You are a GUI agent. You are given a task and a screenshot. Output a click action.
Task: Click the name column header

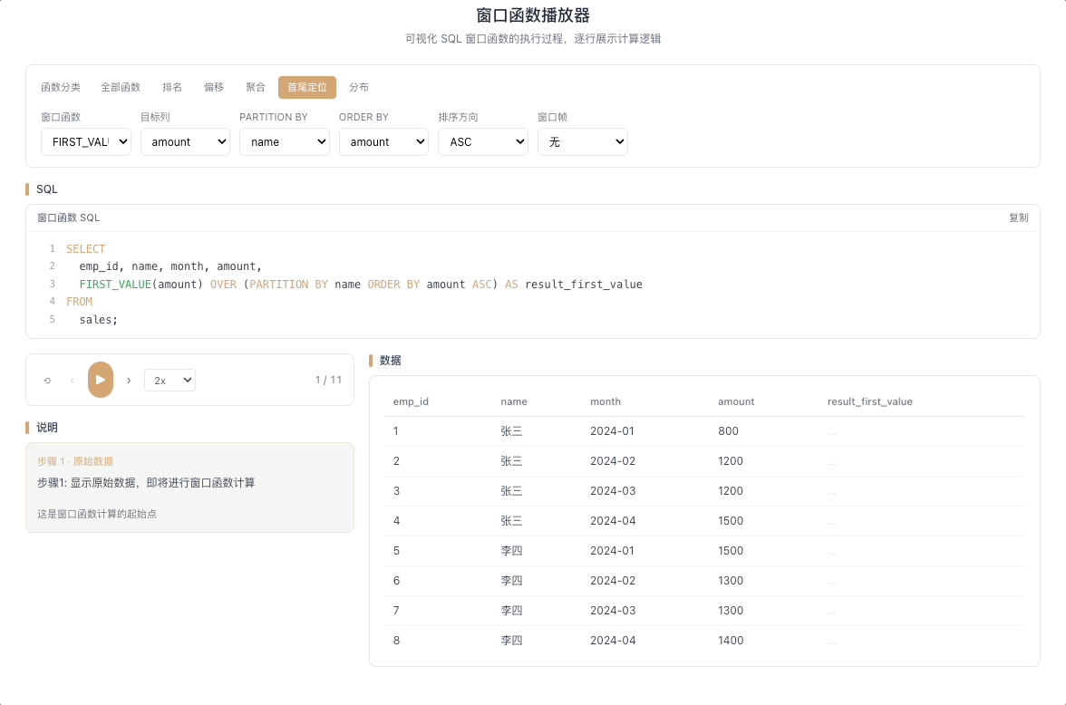514,401
